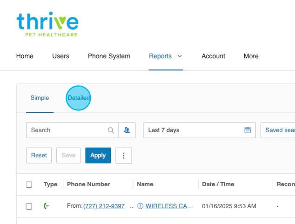Open the (727) 212-9397 phone number link

104,206
